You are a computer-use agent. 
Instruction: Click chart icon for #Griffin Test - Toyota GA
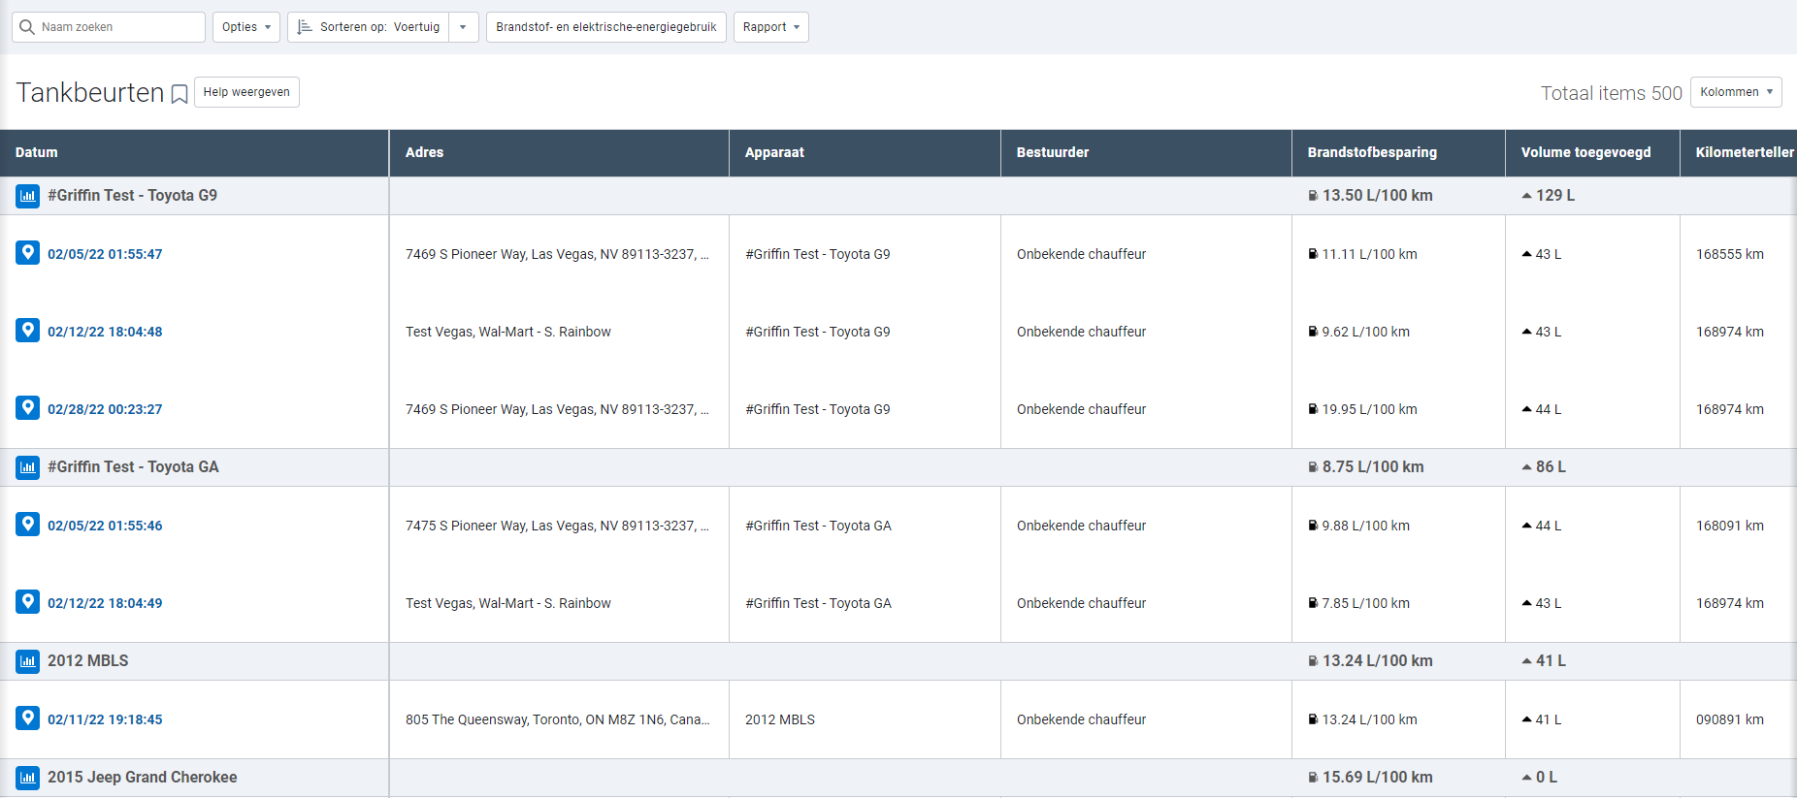28,467
